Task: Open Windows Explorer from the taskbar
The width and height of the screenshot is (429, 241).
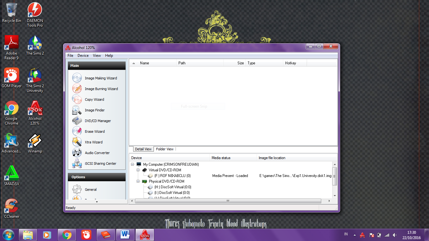Action: (28, 235)
